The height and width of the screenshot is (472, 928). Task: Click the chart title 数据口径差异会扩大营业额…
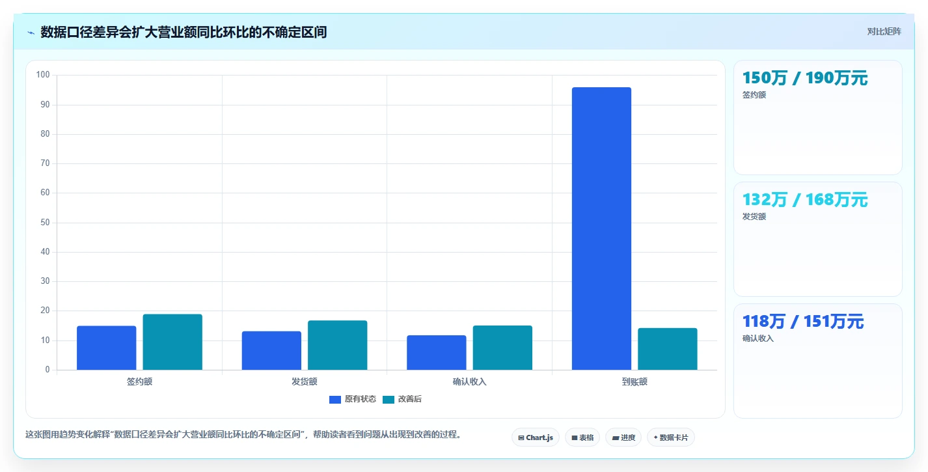184,32
